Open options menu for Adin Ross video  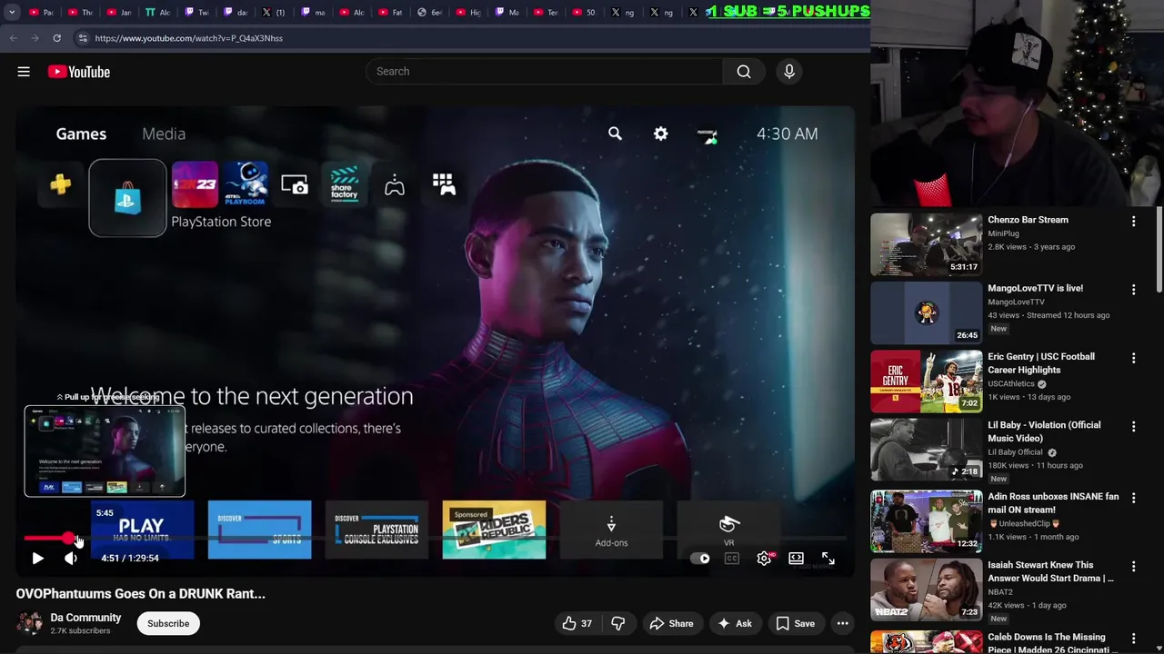[1133, 499]
